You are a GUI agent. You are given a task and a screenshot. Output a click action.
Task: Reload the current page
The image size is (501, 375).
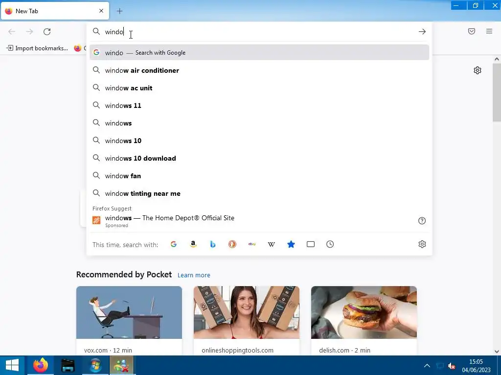point(47,32)
